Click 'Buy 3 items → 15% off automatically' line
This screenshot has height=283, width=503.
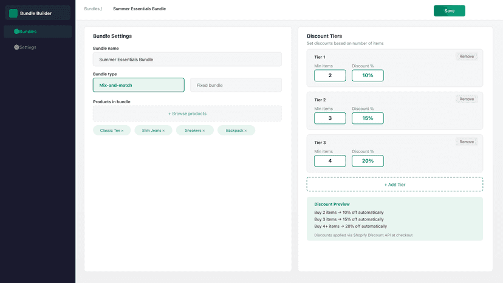click(x=349, y=219)
